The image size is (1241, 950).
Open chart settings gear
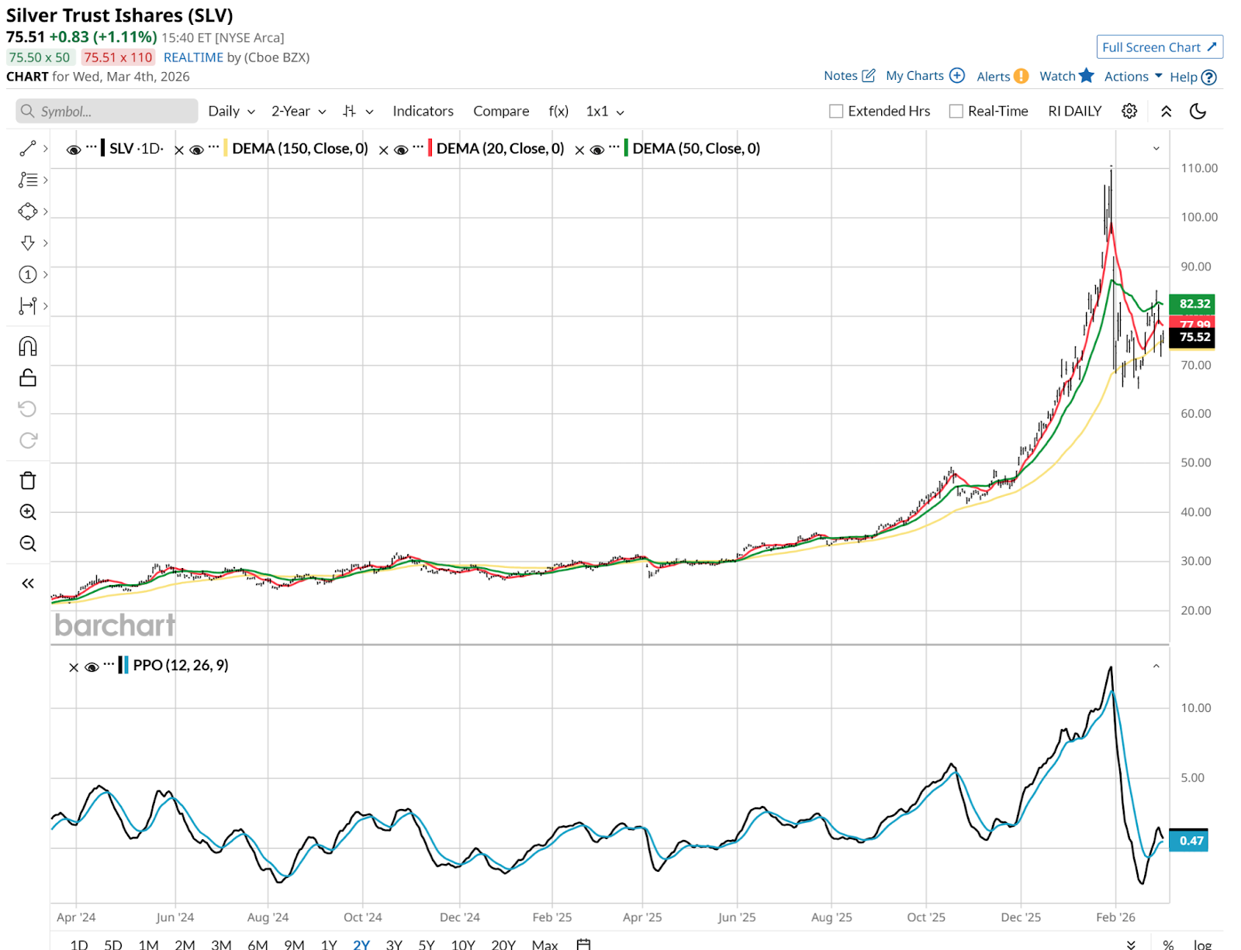1129,111
